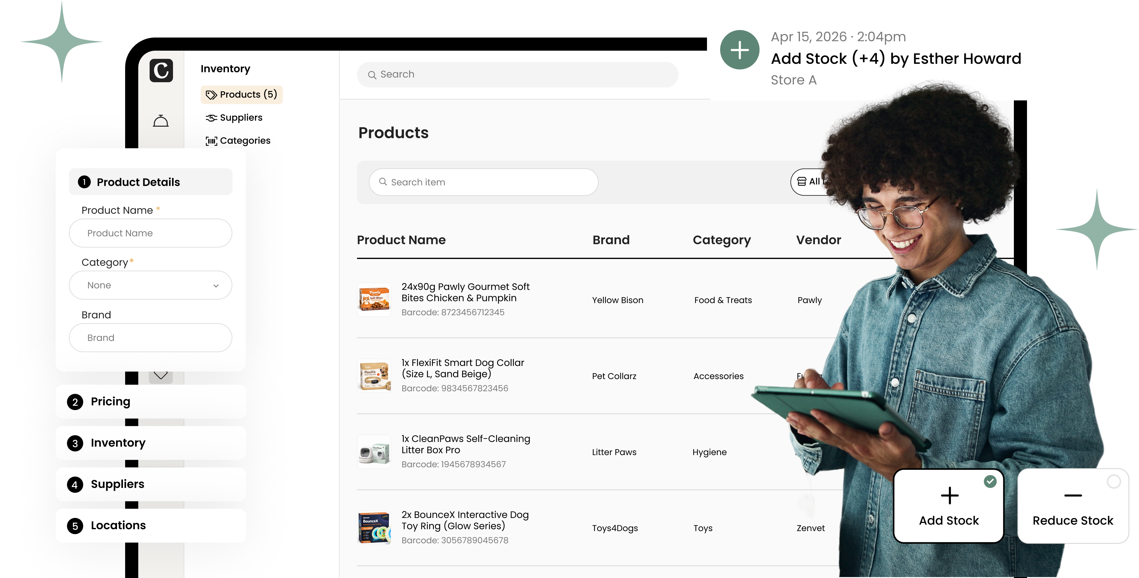Click the step 1 number badge
Screen dimensions: 1139x578
click(84, 182)
